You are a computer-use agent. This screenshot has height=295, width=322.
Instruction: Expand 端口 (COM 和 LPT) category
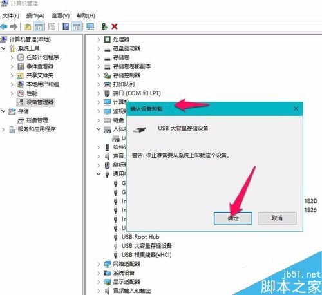(x=99, y=93)
